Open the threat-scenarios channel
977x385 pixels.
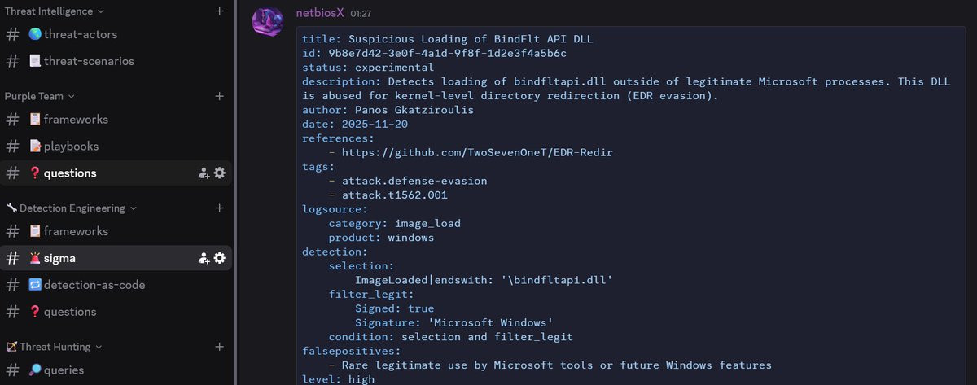[x=89, y=61]
